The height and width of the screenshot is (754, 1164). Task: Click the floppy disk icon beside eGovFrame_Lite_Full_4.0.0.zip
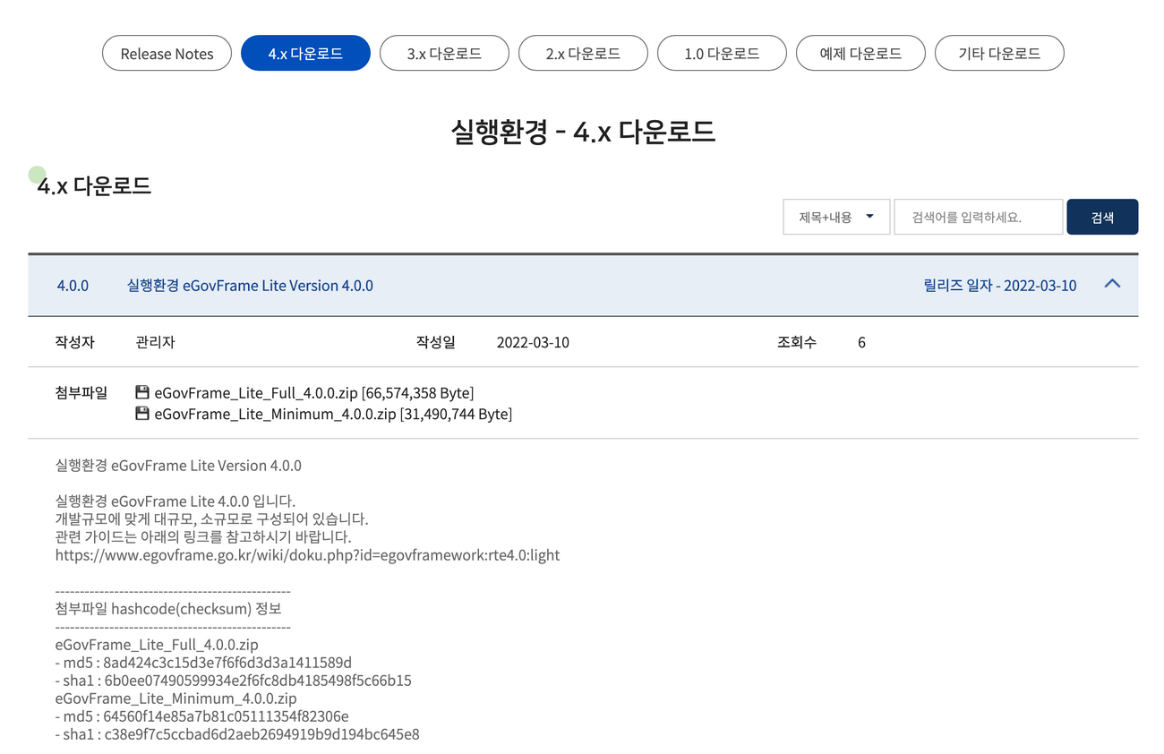(141, 392)
